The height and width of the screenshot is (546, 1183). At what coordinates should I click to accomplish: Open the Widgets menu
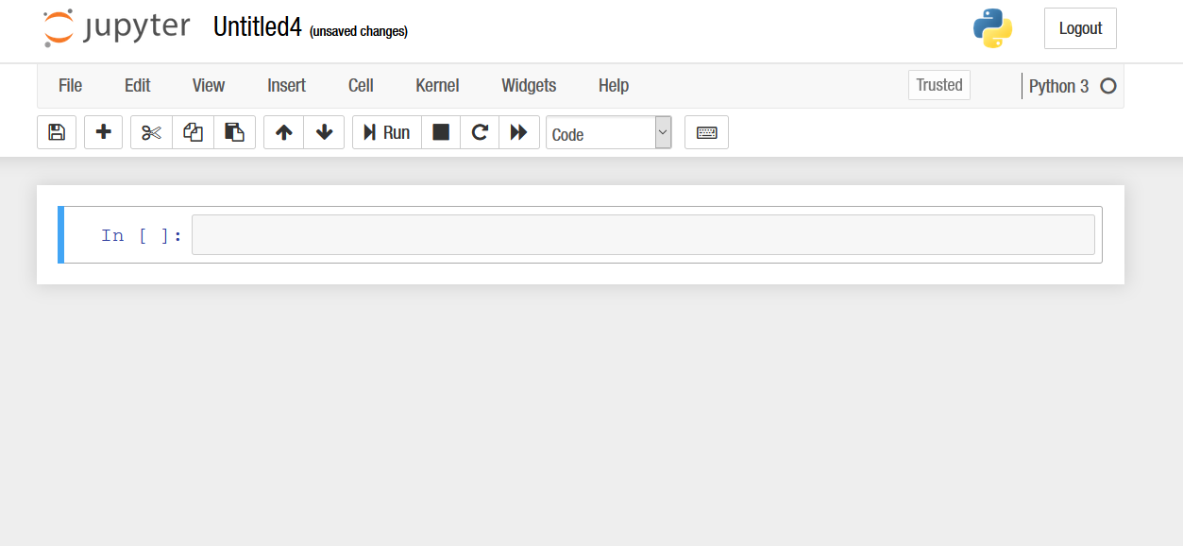tap(529, 86)
